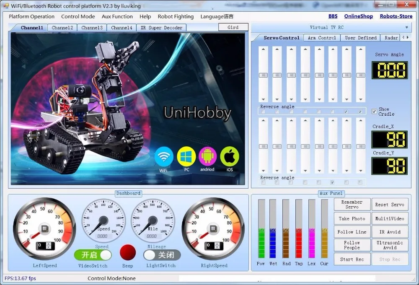This screenshot has height=285, width=419.
Task: Click down arrow of eighth lower servo slider
Action: (x=360, y=171)
